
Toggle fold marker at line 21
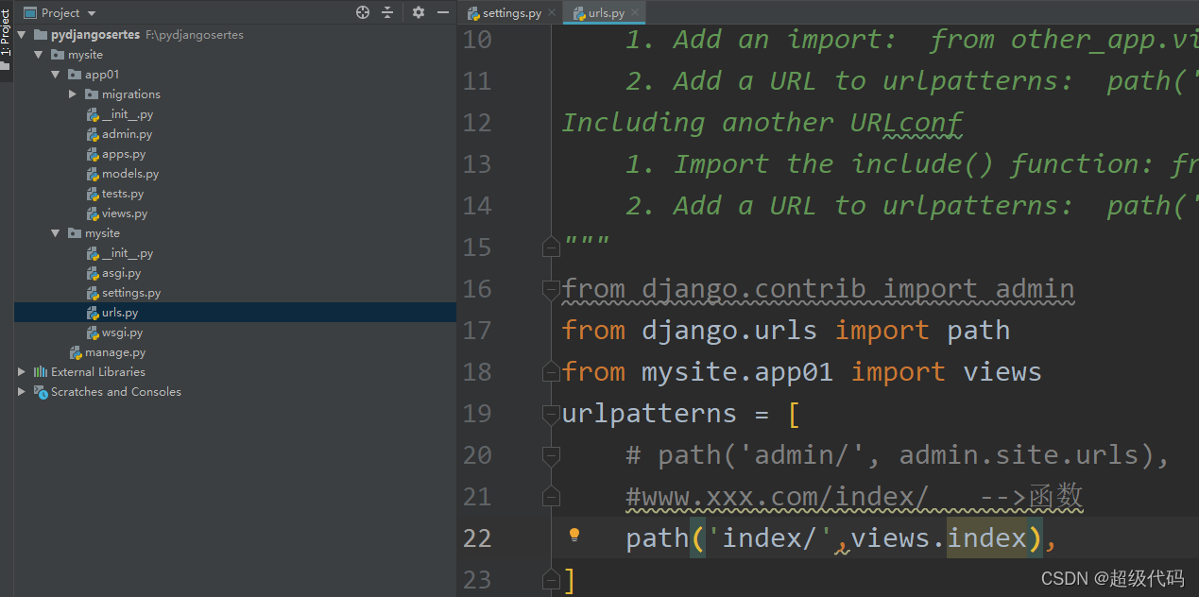(x=551, y=497)
